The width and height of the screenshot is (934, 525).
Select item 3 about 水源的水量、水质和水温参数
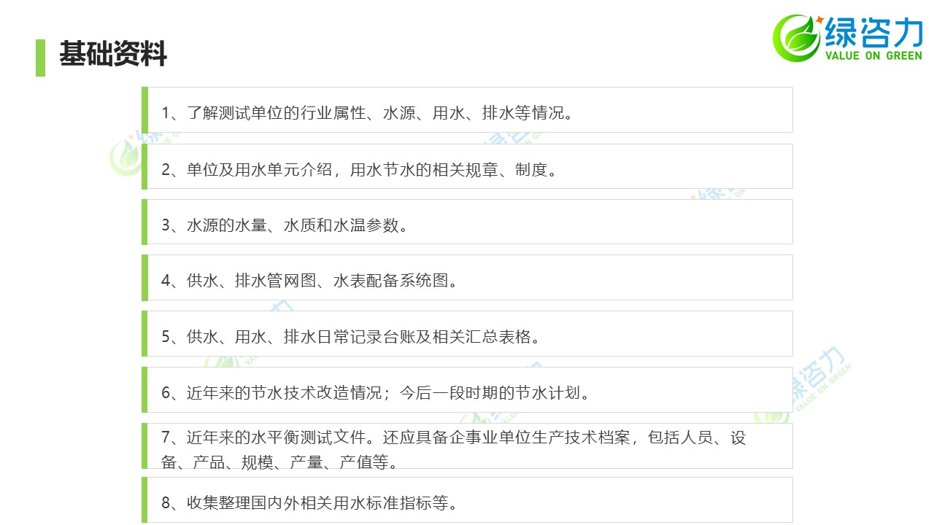(x=467, y=222)
